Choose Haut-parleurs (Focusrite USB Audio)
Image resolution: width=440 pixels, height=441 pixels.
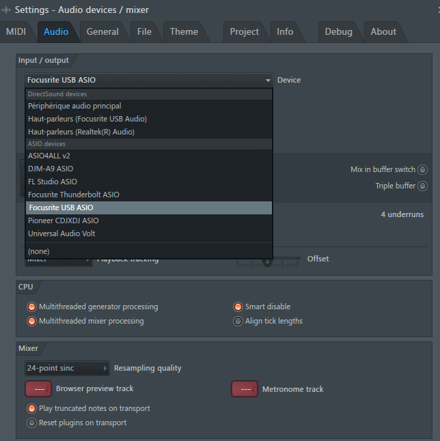pyautogui.click(x=149, y=119)
